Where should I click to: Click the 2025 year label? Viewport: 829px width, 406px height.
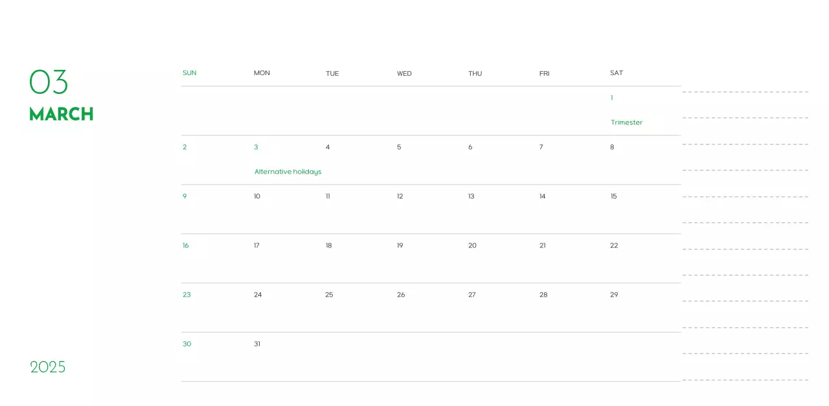(x=48, y=367)
